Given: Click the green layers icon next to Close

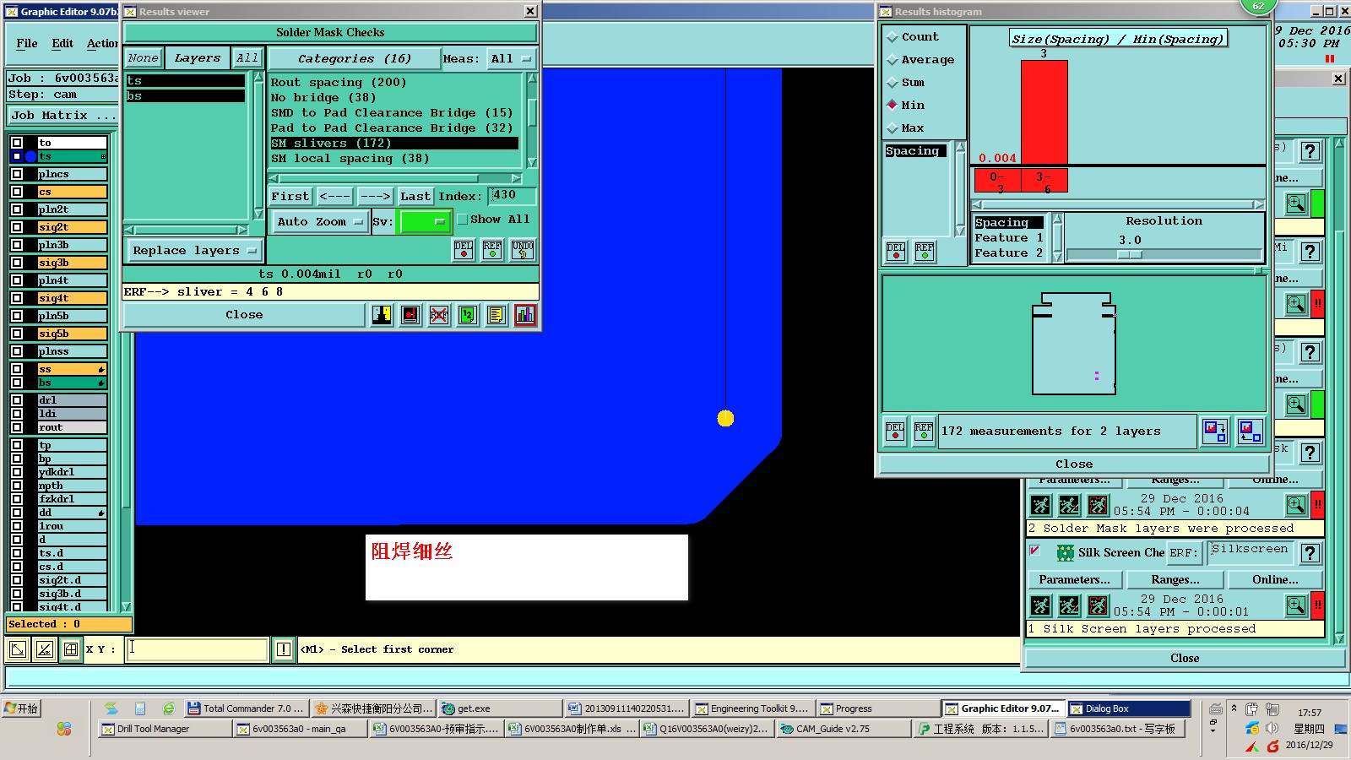Looking at the screenshot, I should (468, 315).
